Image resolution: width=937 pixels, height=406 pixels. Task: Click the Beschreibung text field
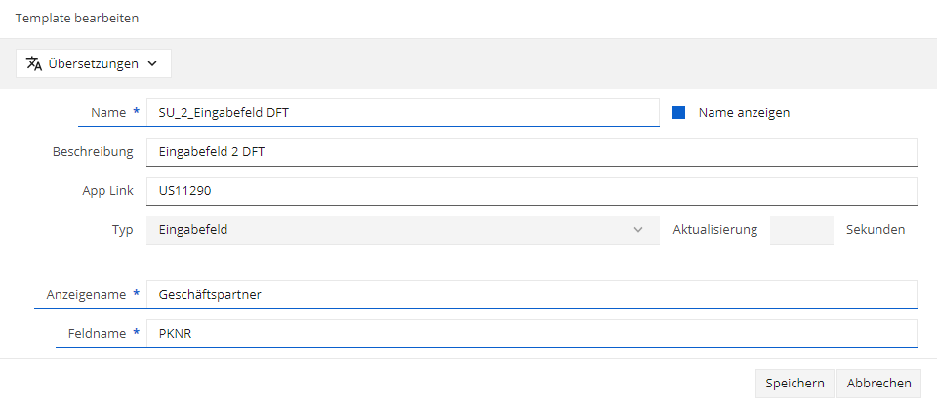[x=532, y=152]
